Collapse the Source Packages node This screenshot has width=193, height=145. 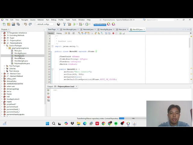pyautogui.click(x=4, y=46)
